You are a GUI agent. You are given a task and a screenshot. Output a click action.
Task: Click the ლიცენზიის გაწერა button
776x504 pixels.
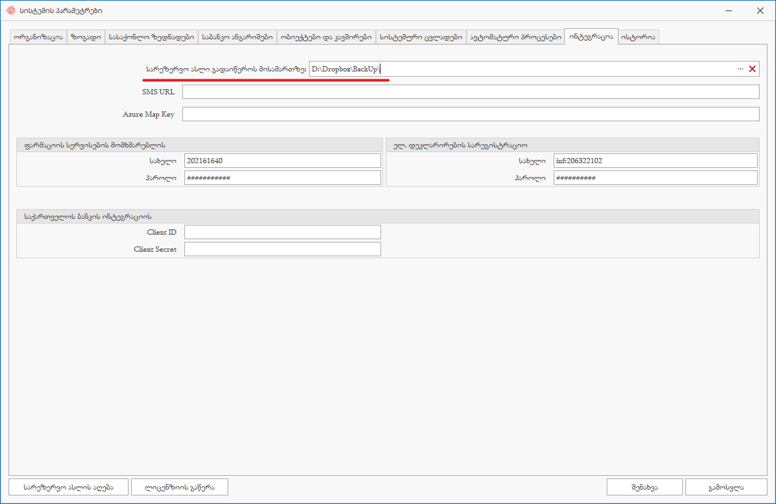pos(180,487)
